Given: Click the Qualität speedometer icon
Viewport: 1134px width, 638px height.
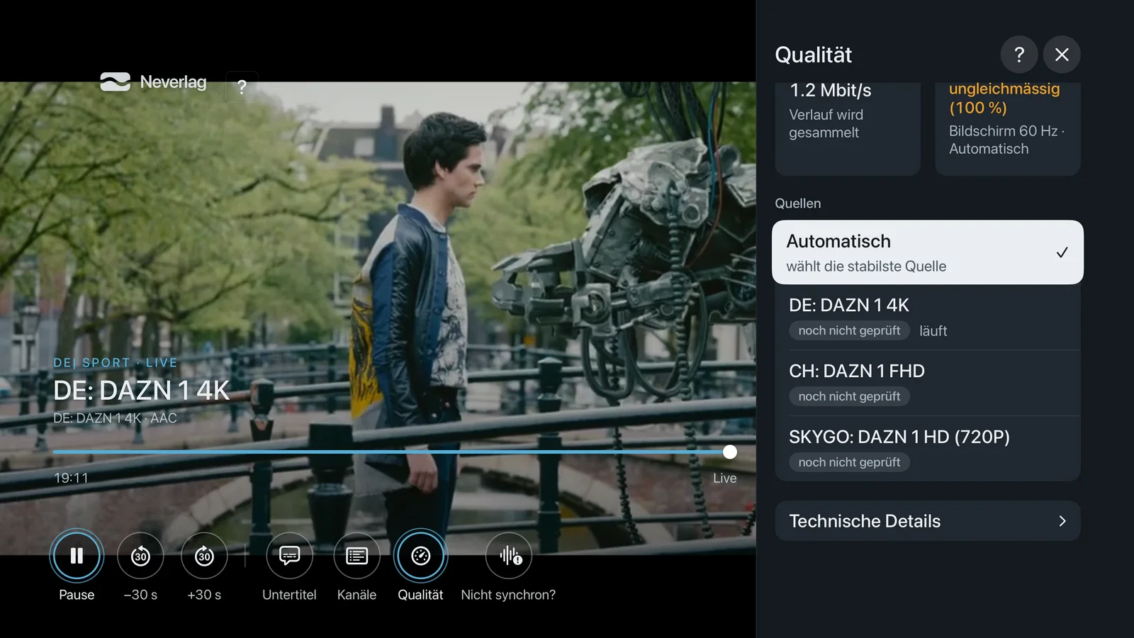Looking at the screenshot, I should coord(420,556).
